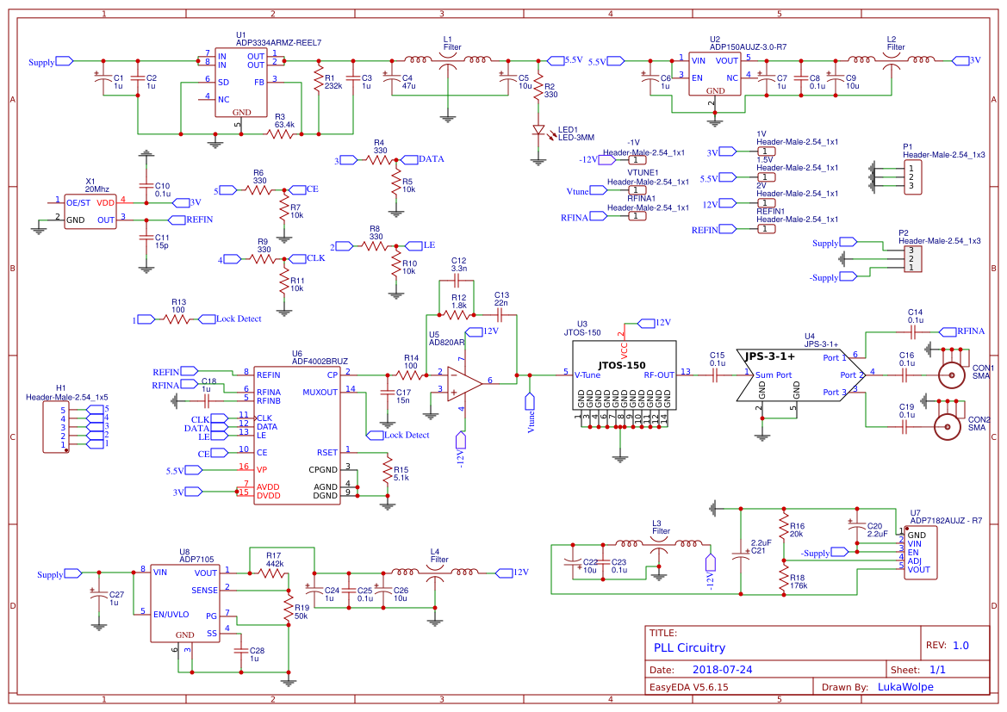Image resolution: width=1007 pixels, height=712 pixels.
Task: Select resistor R13 100 symbol
Action: pyautogui.click(x=177, y=319)
